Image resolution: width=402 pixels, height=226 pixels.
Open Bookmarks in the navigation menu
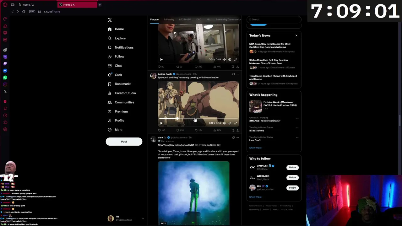[120, 84]
